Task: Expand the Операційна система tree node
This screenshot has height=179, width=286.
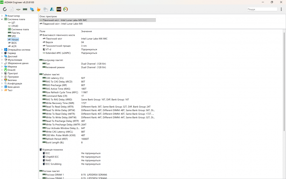Action: 2,50
